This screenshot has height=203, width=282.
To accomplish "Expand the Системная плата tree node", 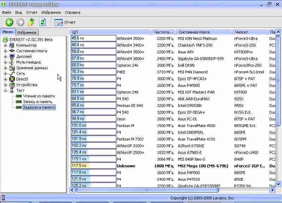I will pos(5,51).
